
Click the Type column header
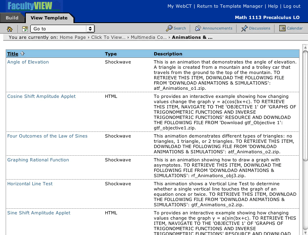111,54
